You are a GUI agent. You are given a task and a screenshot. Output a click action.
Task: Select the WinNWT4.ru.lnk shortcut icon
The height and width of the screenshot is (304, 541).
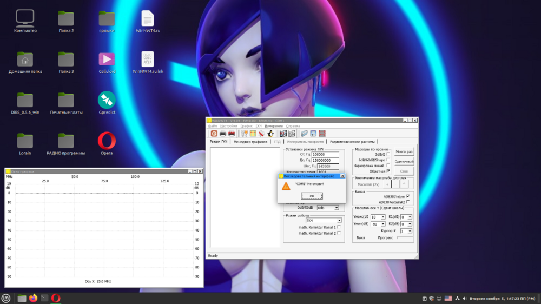(148, 62)
